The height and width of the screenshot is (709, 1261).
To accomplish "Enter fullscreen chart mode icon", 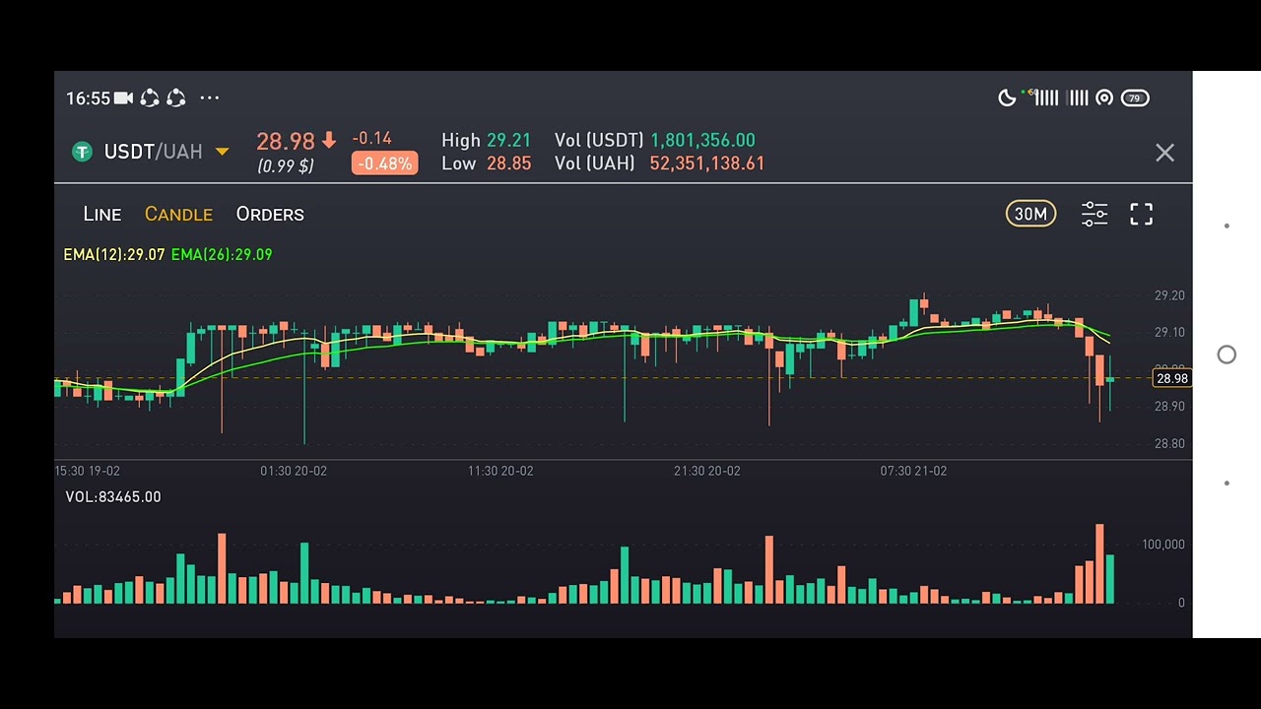I will (x=1141, y=214).
